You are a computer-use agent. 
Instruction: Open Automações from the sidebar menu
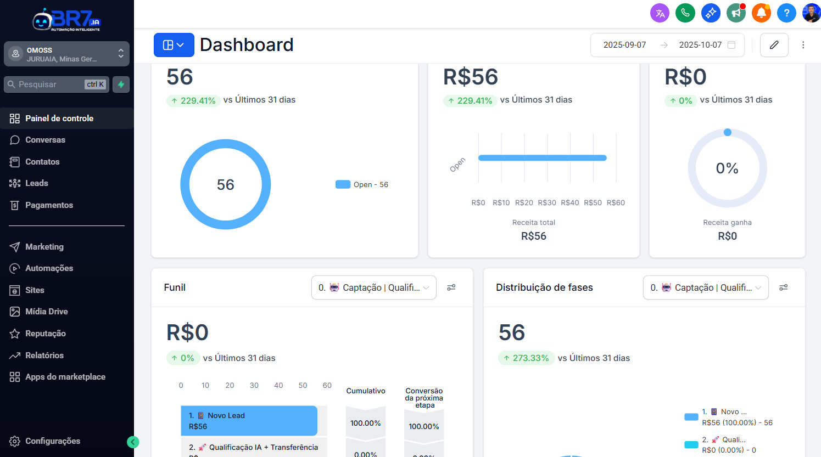pos(49,268)
